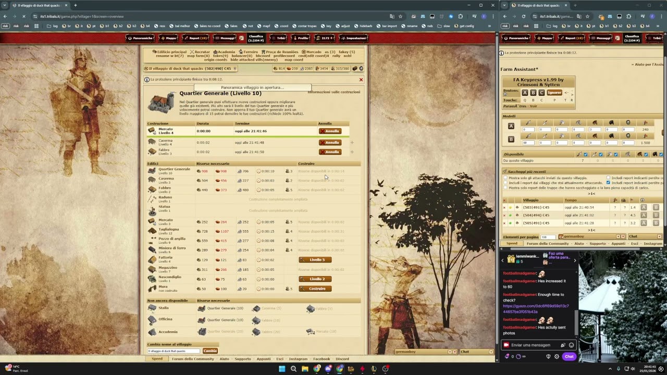Click Elementi per pagina input field
This screenshot has width=667, height=375.
point(548,237)
